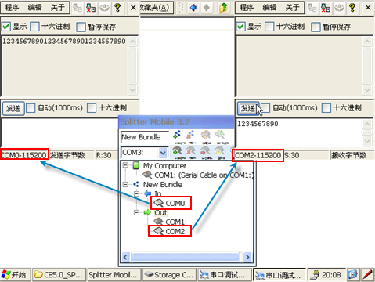Uncheck 显示 checkbox in the COM0 window
The height and width of the screenshot is (282, 375).
coord(5,27)
